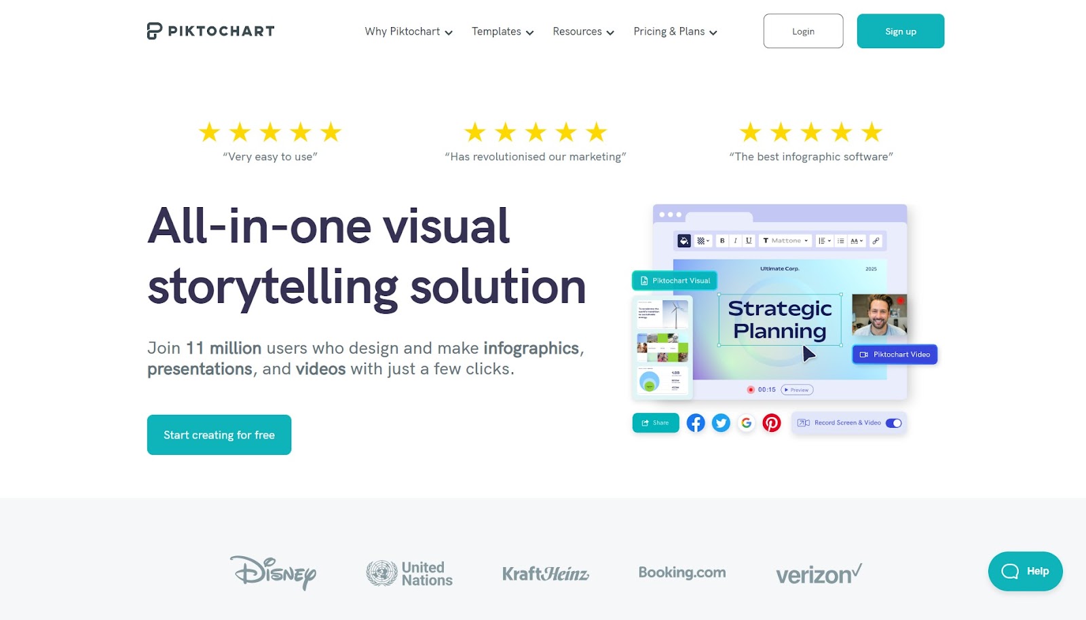Click the Facebook share icon

(x=696, y=423)
